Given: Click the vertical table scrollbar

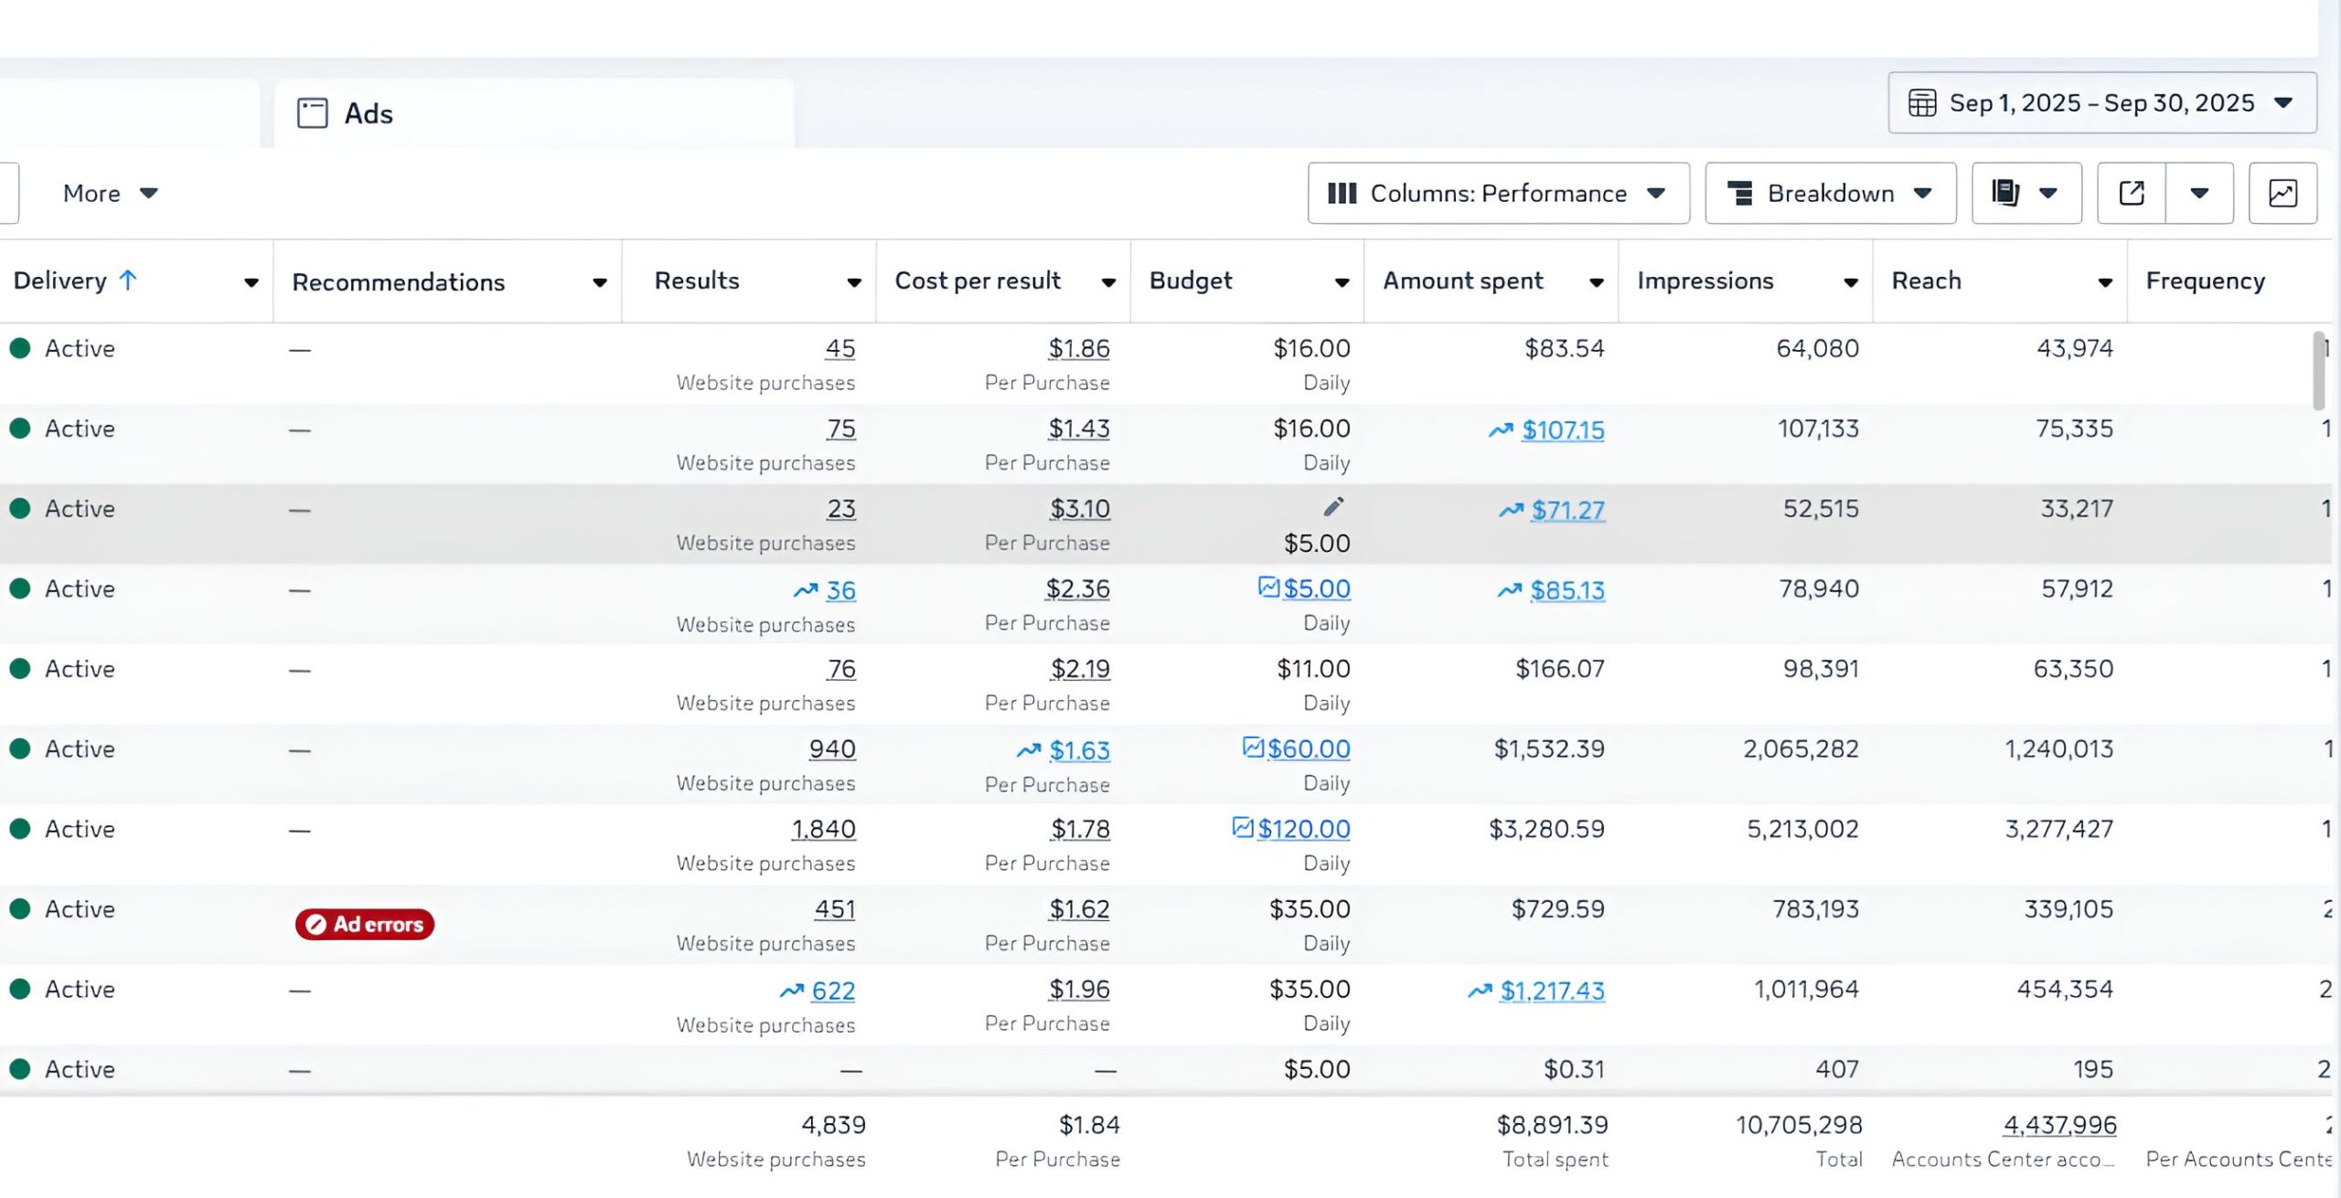Looking at the screenshot, I should [2318, 370].
